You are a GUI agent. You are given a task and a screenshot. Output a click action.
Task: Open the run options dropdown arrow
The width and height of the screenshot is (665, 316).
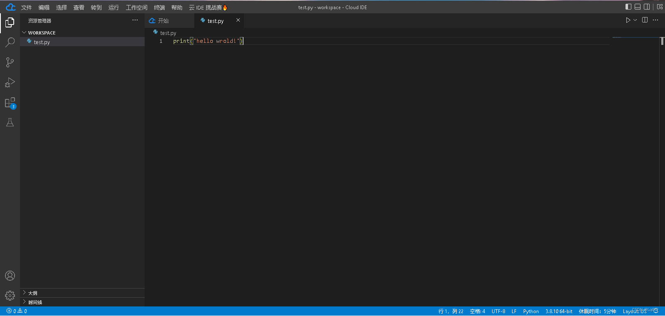click(635, 20)
